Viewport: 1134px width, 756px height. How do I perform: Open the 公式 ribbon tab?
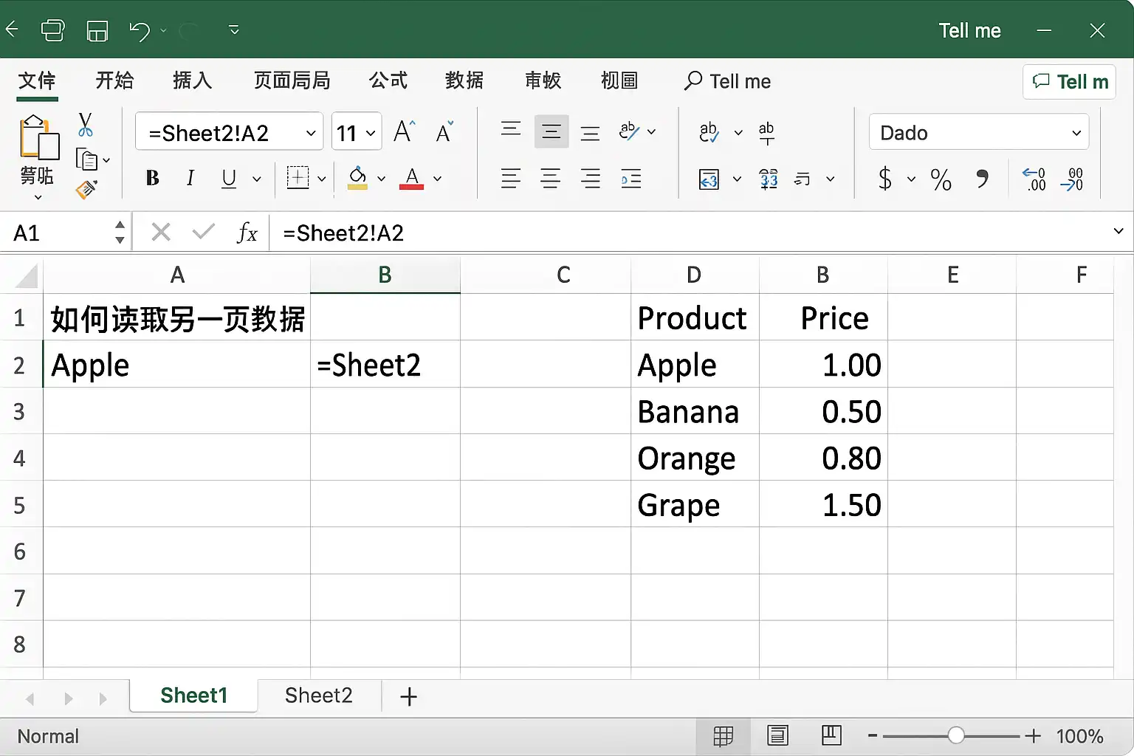388,80
